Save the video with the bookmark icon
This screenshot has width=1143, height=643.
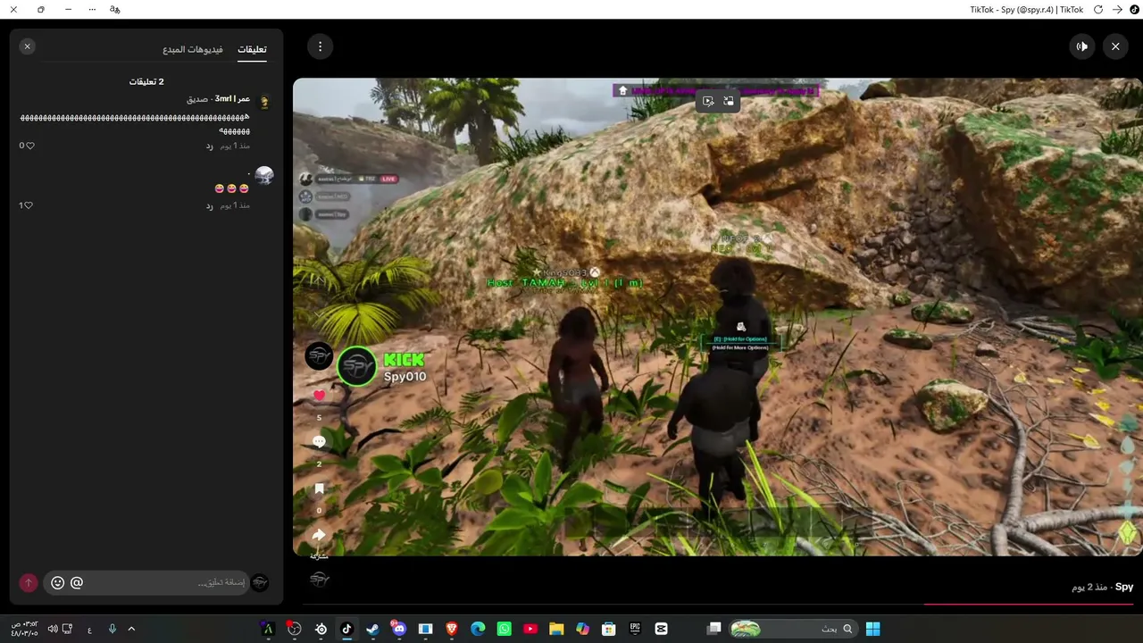[319, 489]
